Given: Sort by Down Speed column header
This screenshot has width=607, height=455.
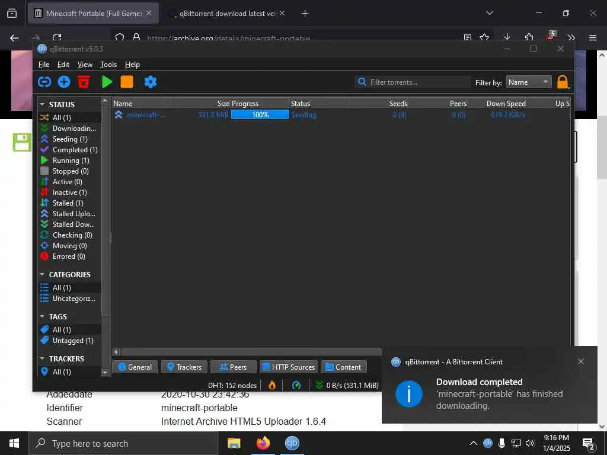Looking at the screenshot, I should [x=506, y=104].
